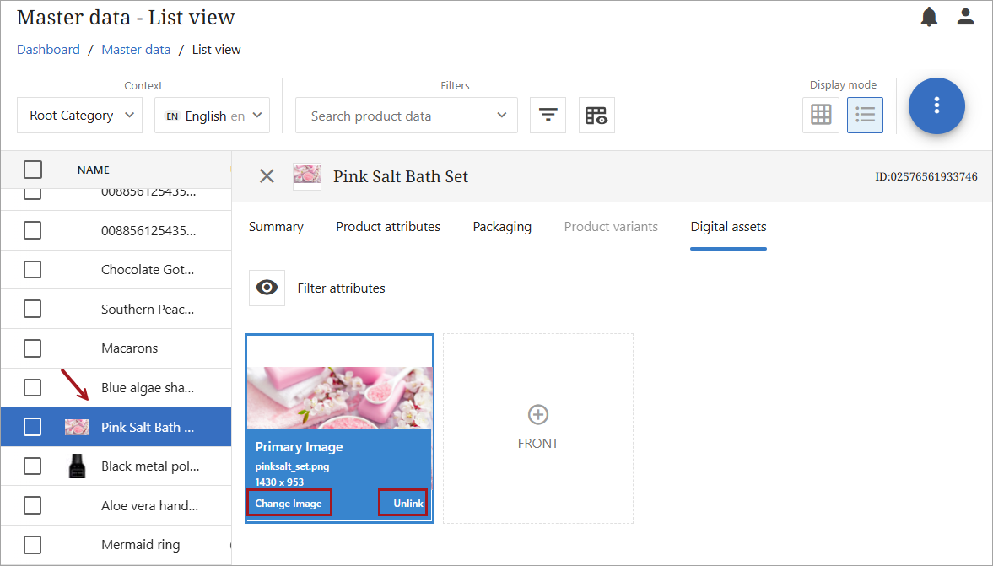
Task: Open the filter settings icon
Action: coord(548,116)
